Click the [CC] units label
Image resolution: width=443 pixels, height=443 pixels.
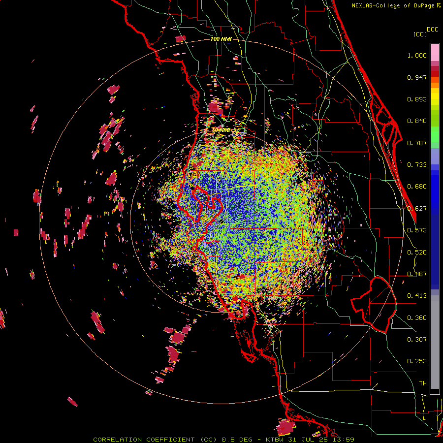click(x=420, y=34)
